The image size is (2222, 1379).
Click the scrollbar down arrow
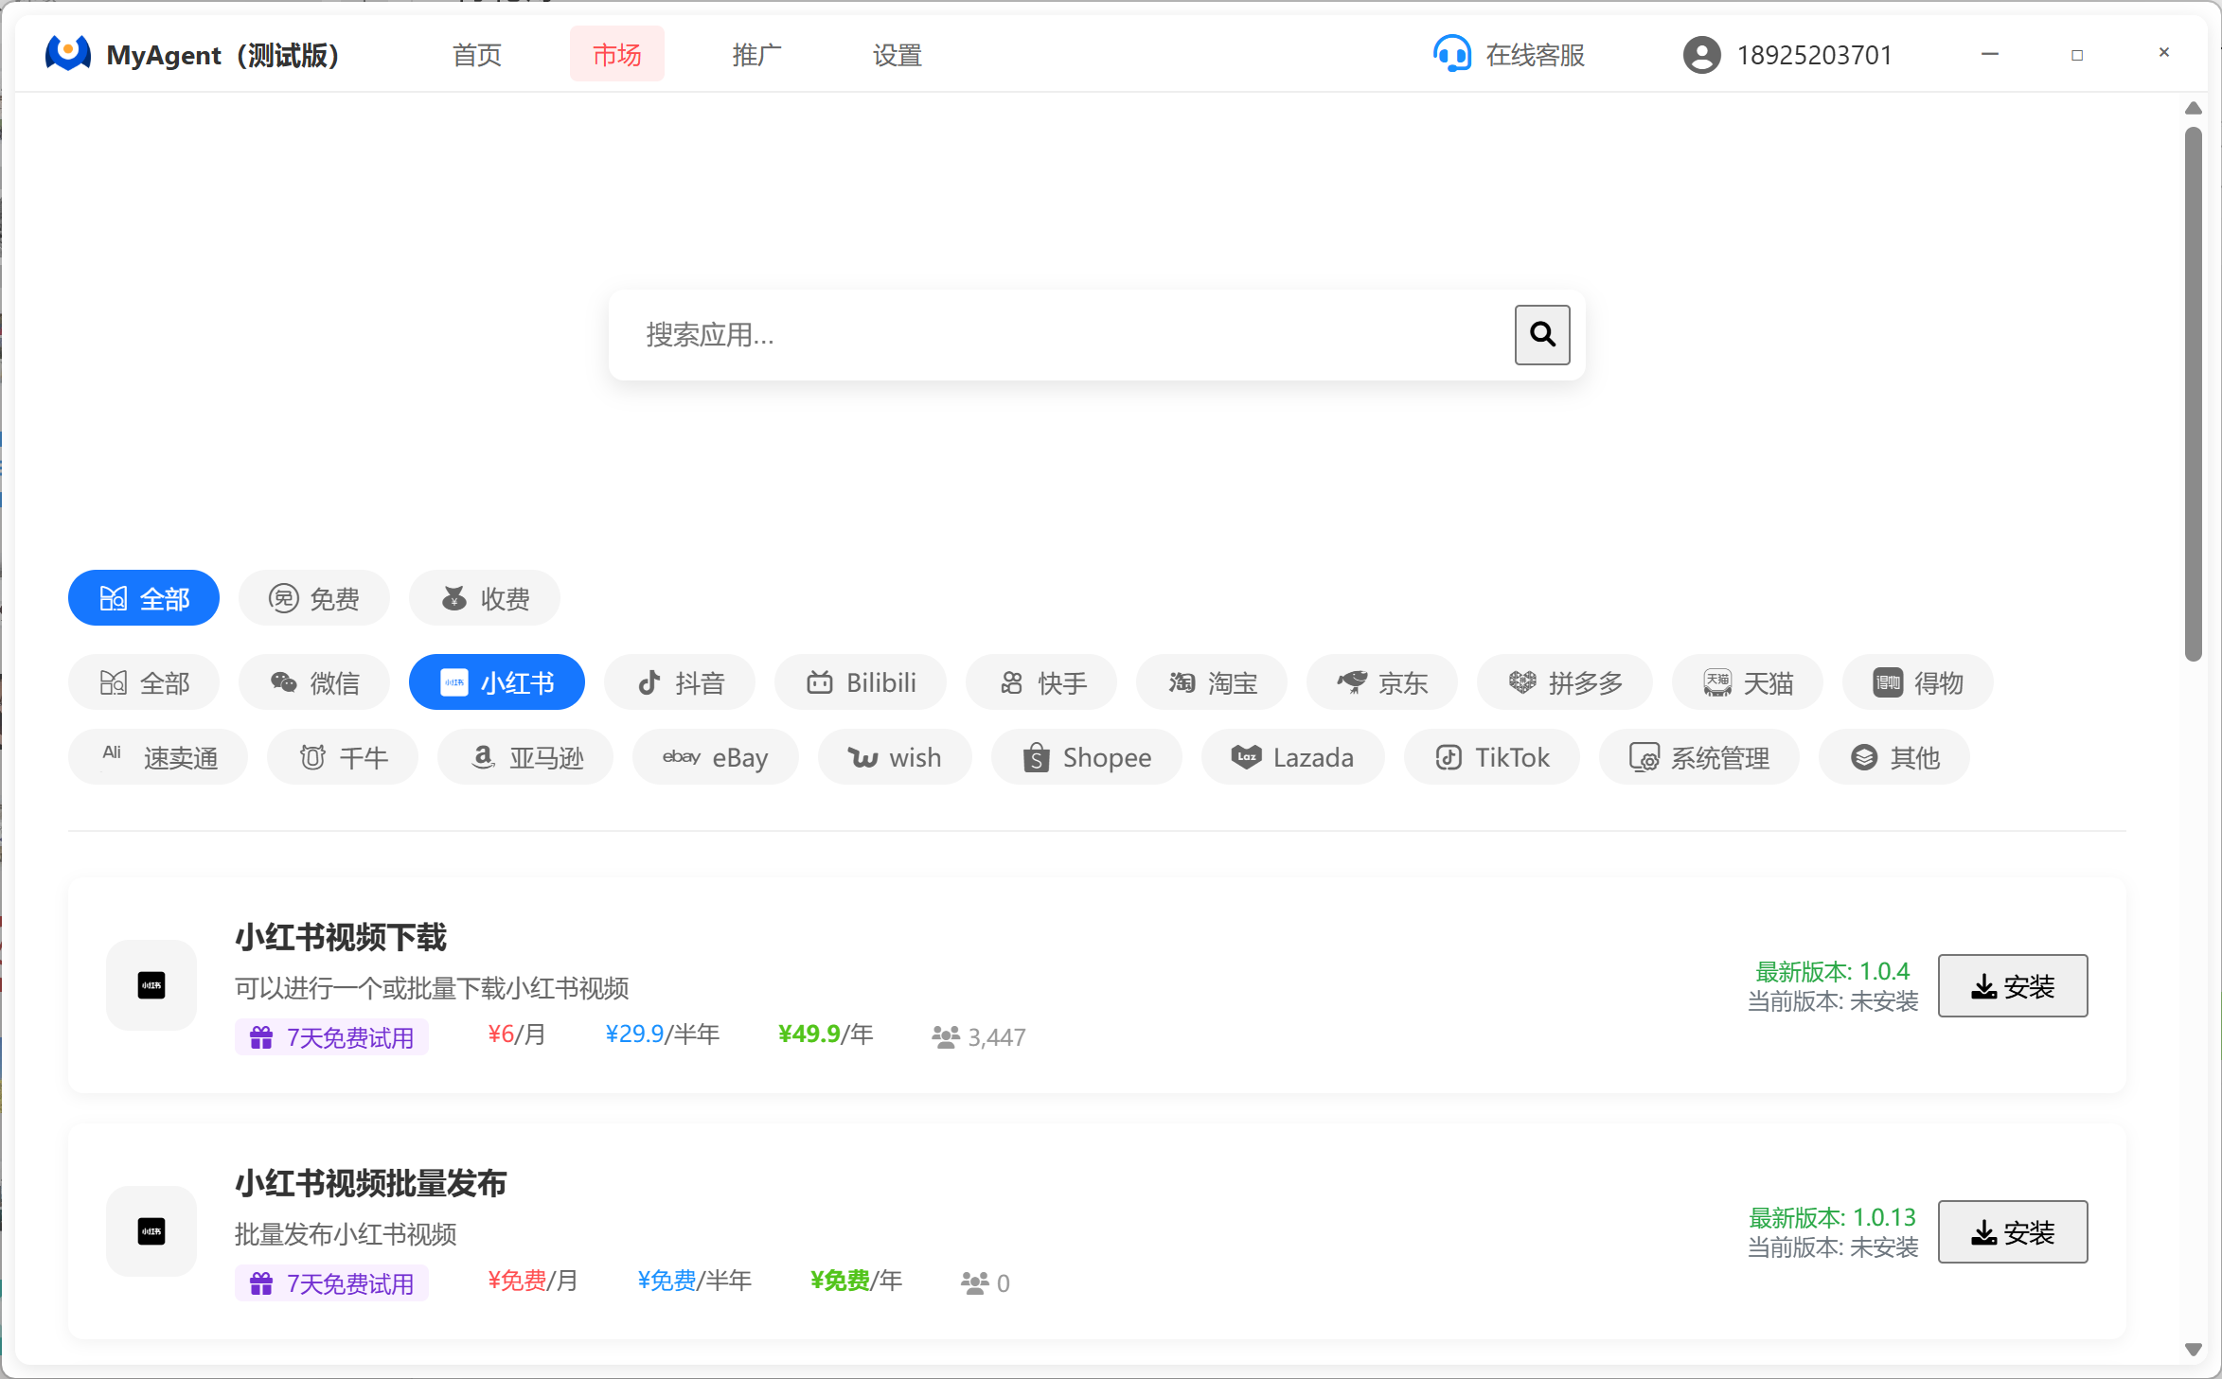click(2193, 1349)
